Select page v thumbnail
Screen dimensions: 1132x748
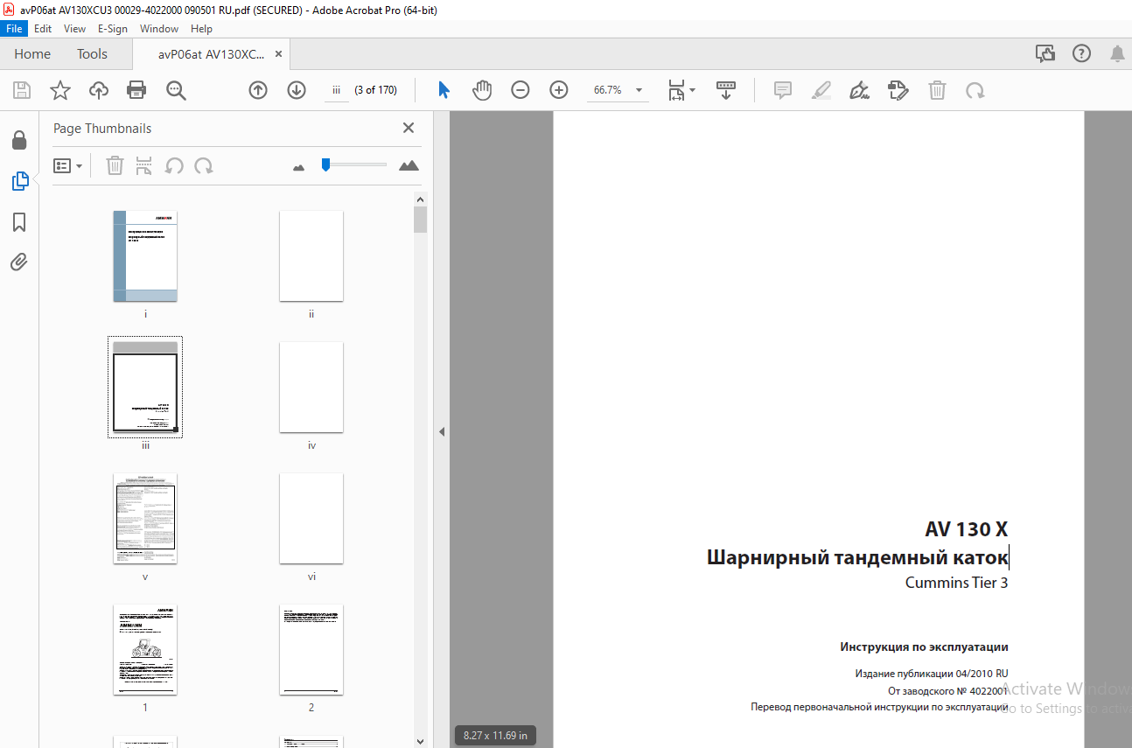click(x=145, y=519)
